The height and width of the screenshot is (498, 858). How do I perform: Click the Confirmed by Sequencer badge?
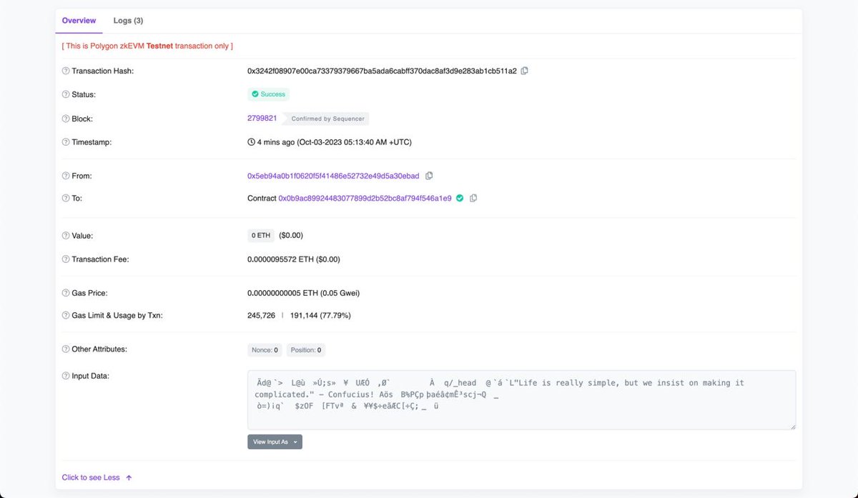(x=327, y=119)
